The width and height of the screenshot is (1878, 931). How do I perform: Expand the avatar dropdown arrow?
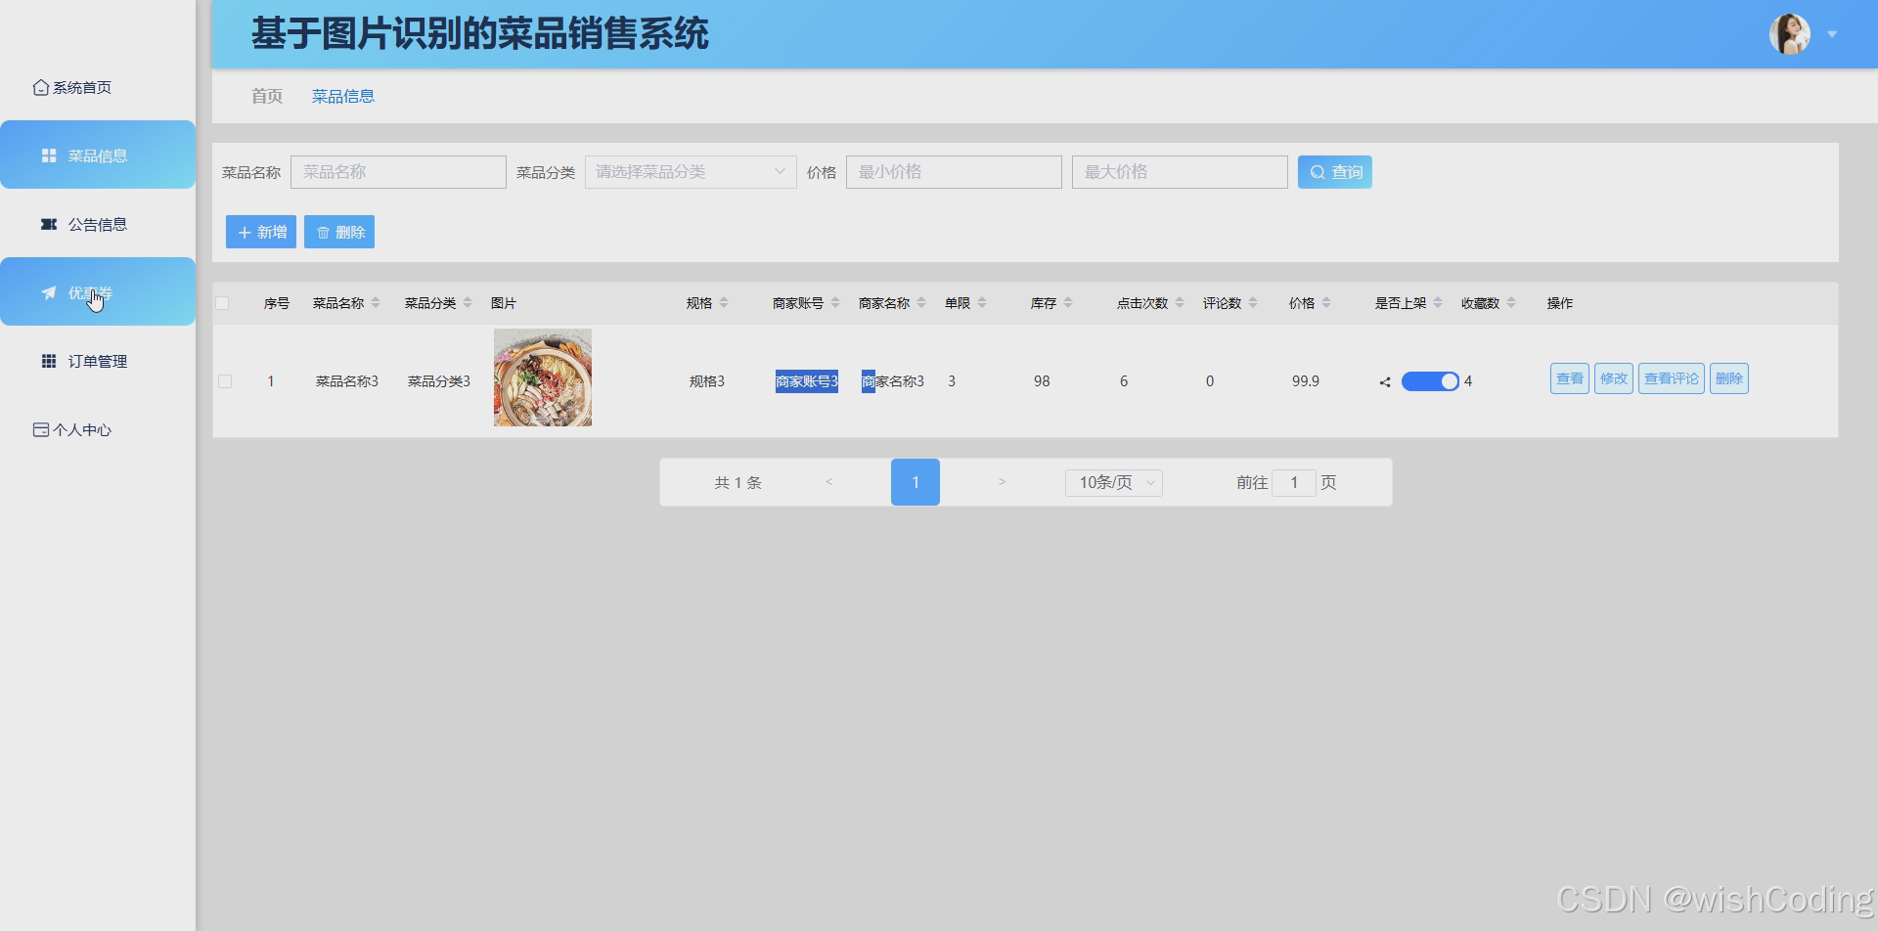click(1831, 34)
